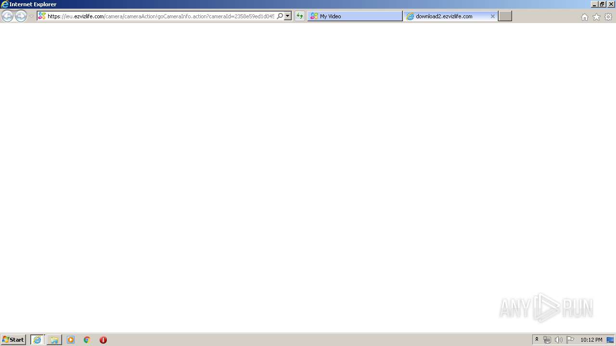Screen dimensions: 616x346
Task: Launch the media player taskbar icon
Action: (71, 340)
